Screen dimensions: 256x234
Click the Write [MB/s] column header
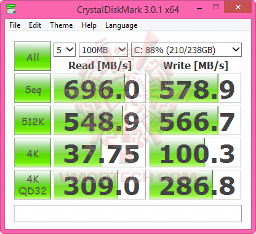pos(196,66)
